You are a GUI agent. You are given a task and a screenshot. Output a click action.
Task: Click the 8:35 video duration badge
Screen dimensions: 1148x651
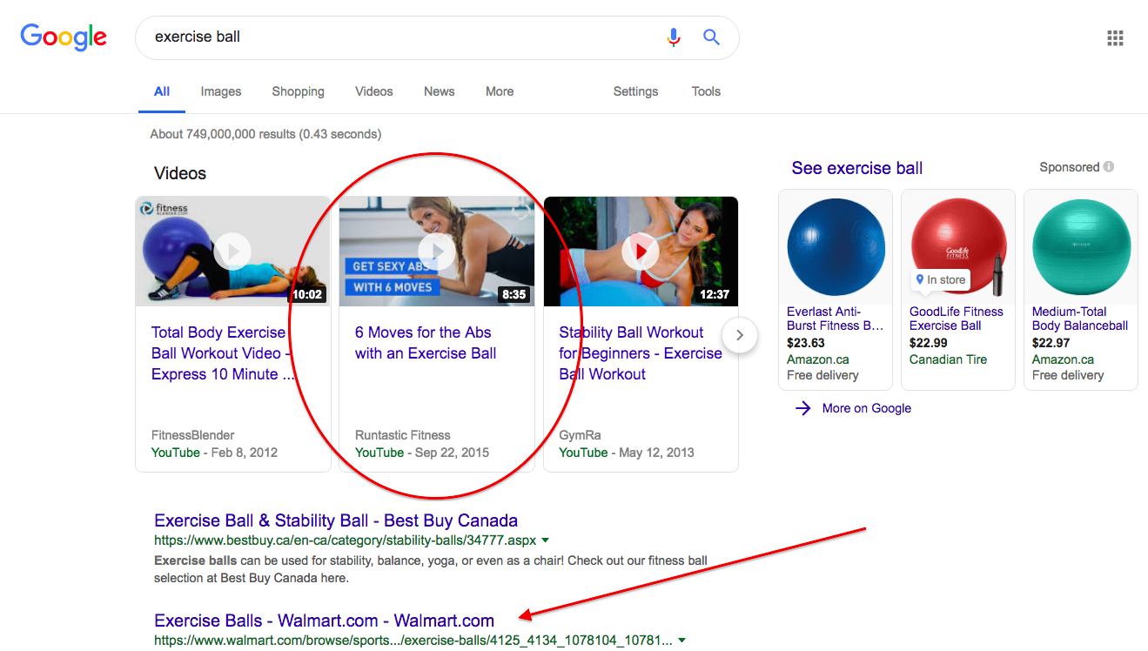click(x=514, y=295)
